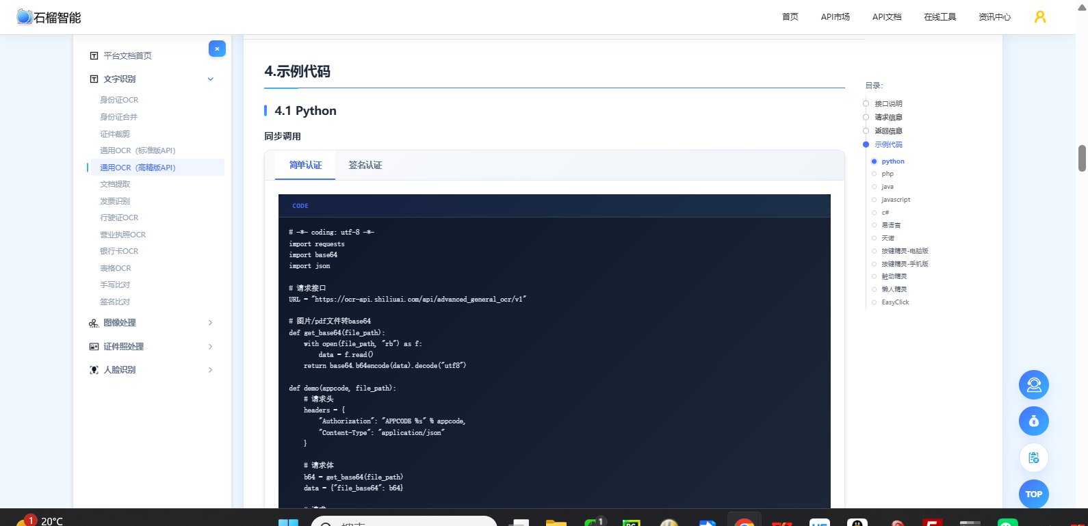Open 发票识别 docs
This screenshot has width=1088, height=526.
pos(115,201)
